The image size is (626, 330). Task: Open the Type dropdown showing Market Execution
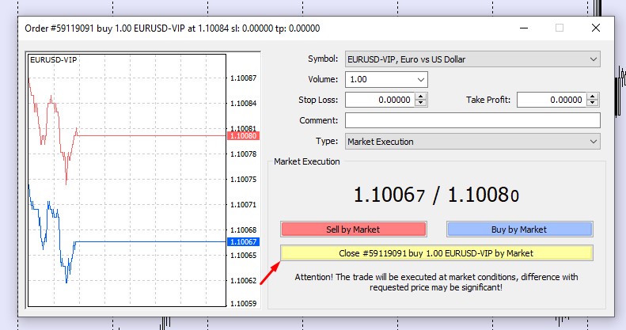(x=594, y=142)
